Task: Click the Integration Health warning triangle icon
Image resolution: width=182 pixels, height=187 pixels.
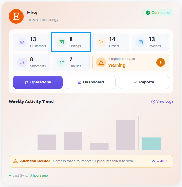Action: point(101,62)
